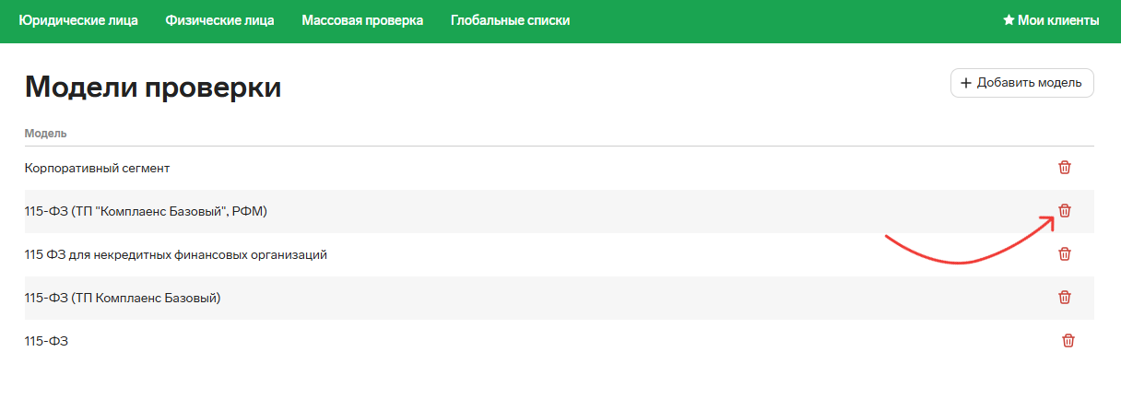Select 115 ФЗ для некредитных финансовых организаций name
This screenshot has width=1121, height=399.
click(x=175, y=254)
